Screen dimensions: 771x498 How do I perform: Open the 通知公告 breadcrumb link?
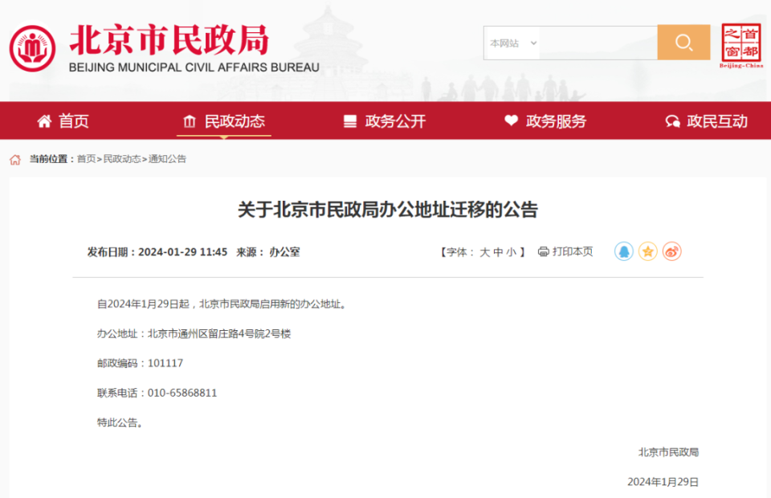click(166, 159)
